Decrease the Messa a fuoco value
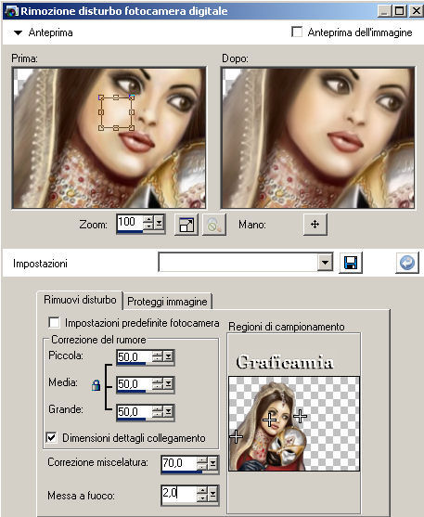 point(202,498)
